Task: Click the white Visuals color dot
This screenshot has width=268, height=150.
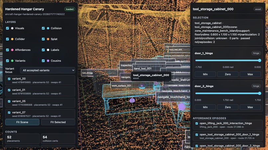Action: 12,28
